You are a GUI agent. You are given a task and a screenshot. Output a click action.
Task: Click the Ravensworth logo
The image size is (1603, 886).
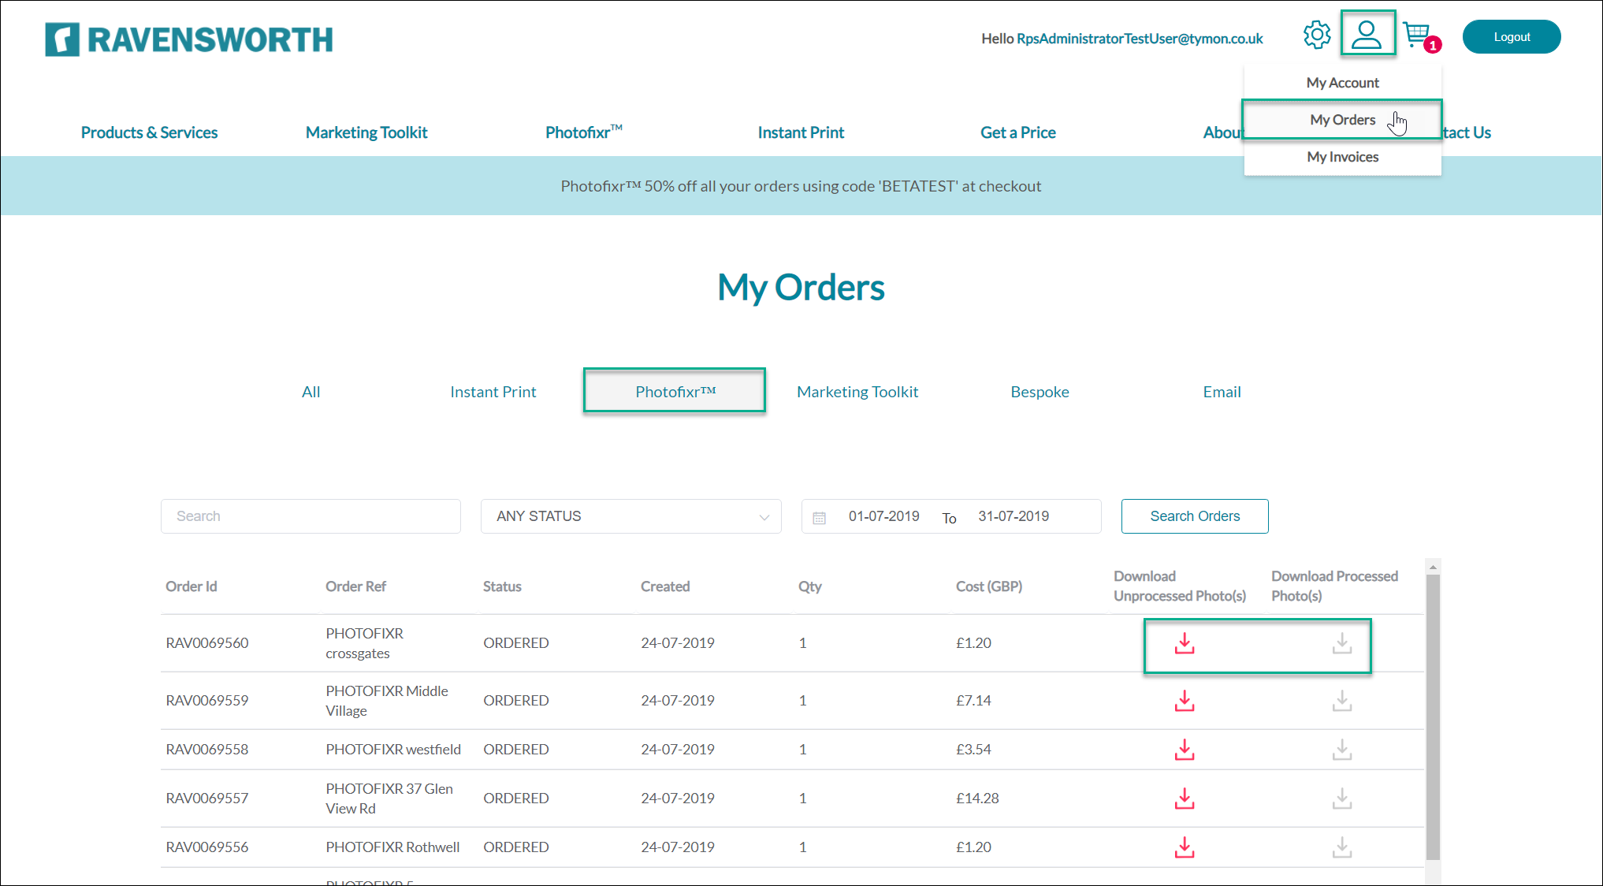189,39
